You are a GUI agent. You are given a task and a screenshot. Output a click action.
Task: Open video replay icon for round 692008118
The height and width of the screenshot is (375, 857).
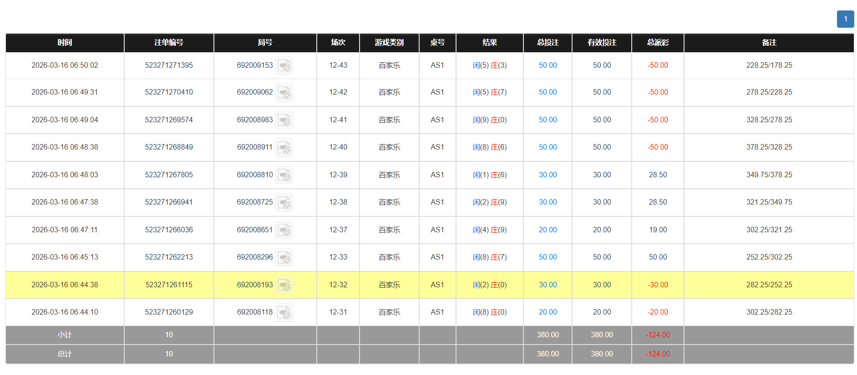click(x=284, y=312)
